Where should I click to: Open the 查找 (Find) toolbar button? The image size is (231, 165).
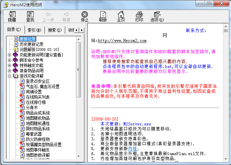pos(30,16)
